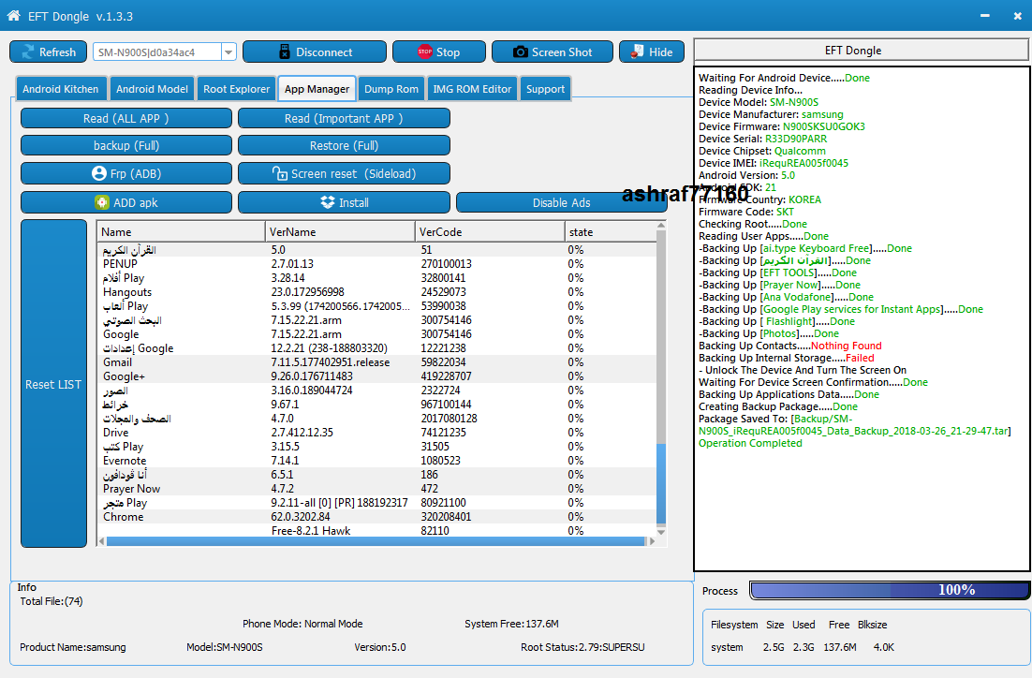The image size is (1032, 678).
Task: Sort by the VerName column header
Action: [x=340, y=231]
